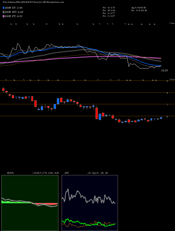
Task: Click the price axis label 6
Action: coord(167,117)
